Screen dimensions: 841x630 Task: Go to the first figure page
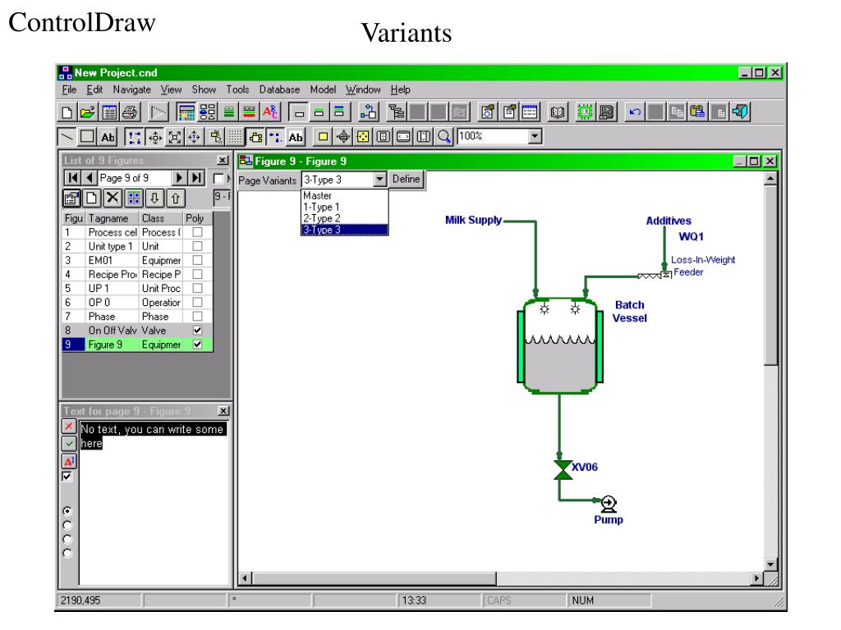point(73,178)
